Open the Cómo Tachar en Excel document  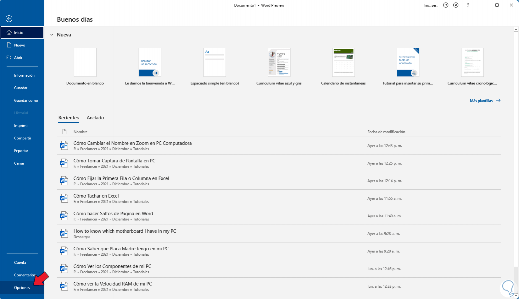point(279,198)
